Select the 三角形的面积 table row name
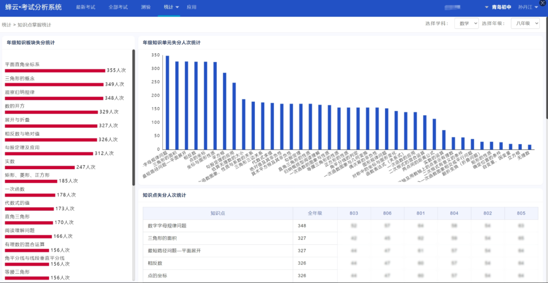 coord(162,238)
